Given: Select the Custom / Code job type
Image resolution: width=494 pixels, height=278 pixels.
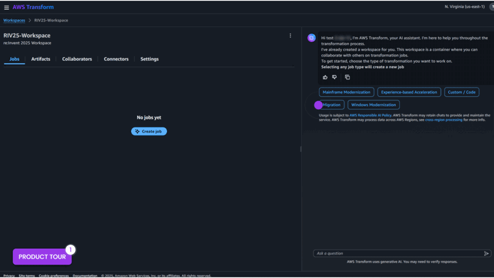Looking at the screenshot, I should [461, 92].
